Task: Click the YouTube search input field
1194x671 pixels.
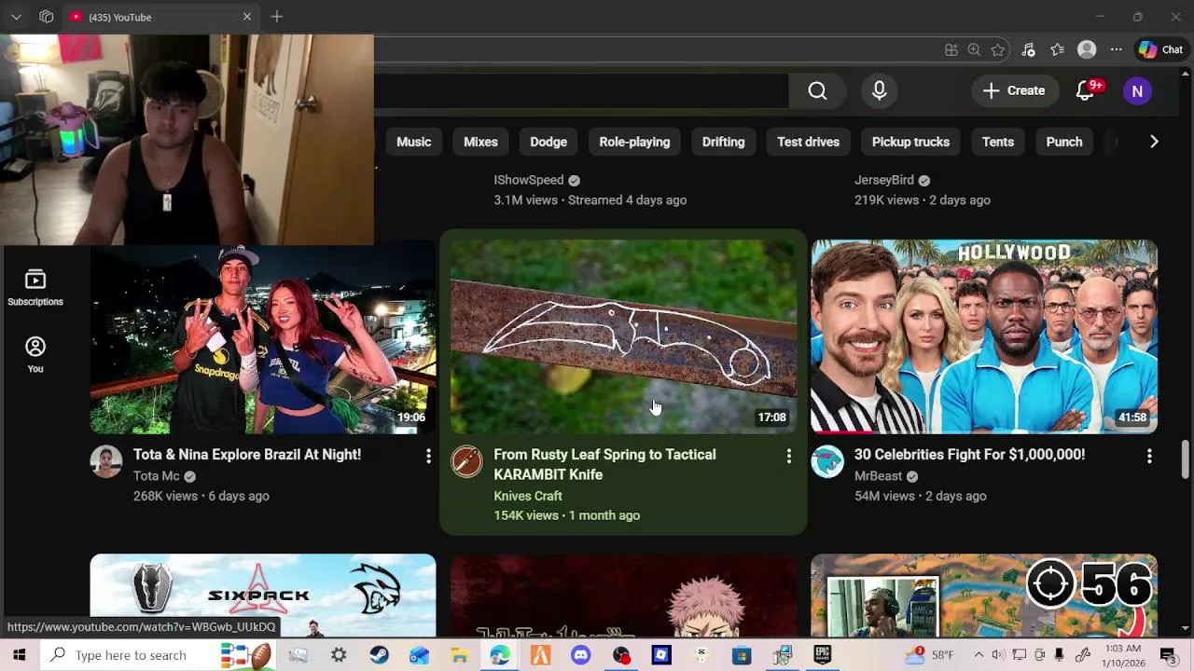Action: point(581,90)
